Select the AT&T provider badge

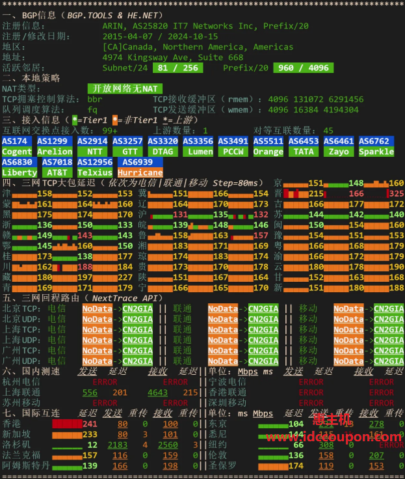(x=57, y=172)
